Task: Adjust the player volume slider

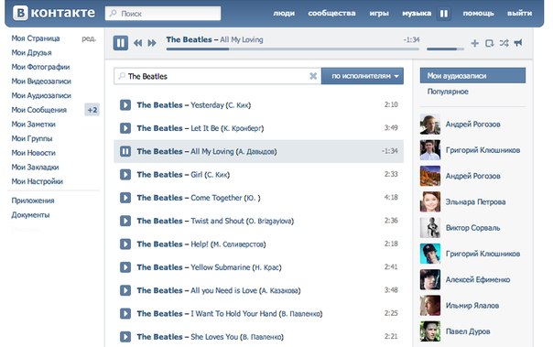Action: pos(445,49)
